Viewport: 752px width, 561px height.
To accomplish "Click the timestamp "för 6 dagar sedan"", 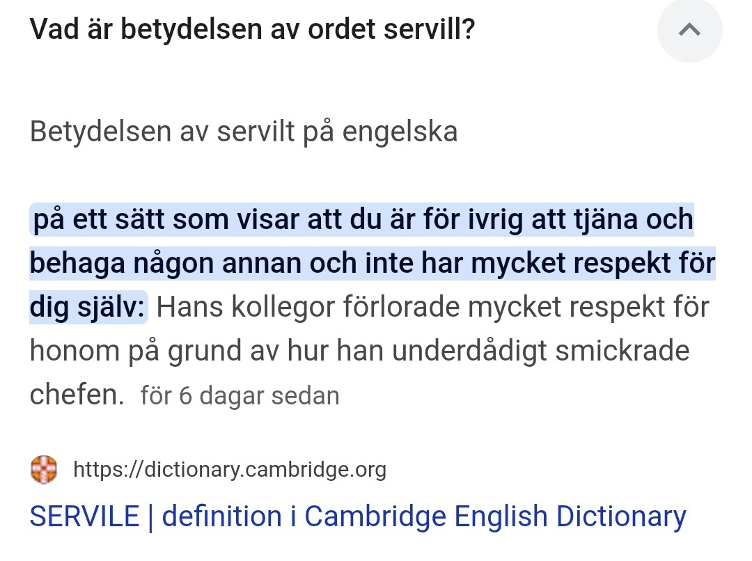I will point(240,395).
